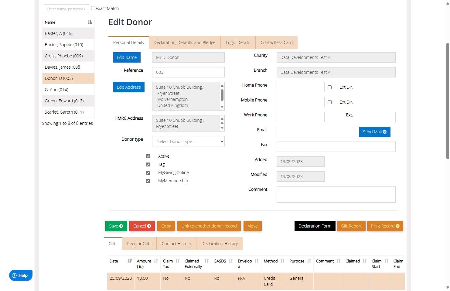Sort donor list by Name icon
This screenshot has width=450, height=291.
(90, 22)
